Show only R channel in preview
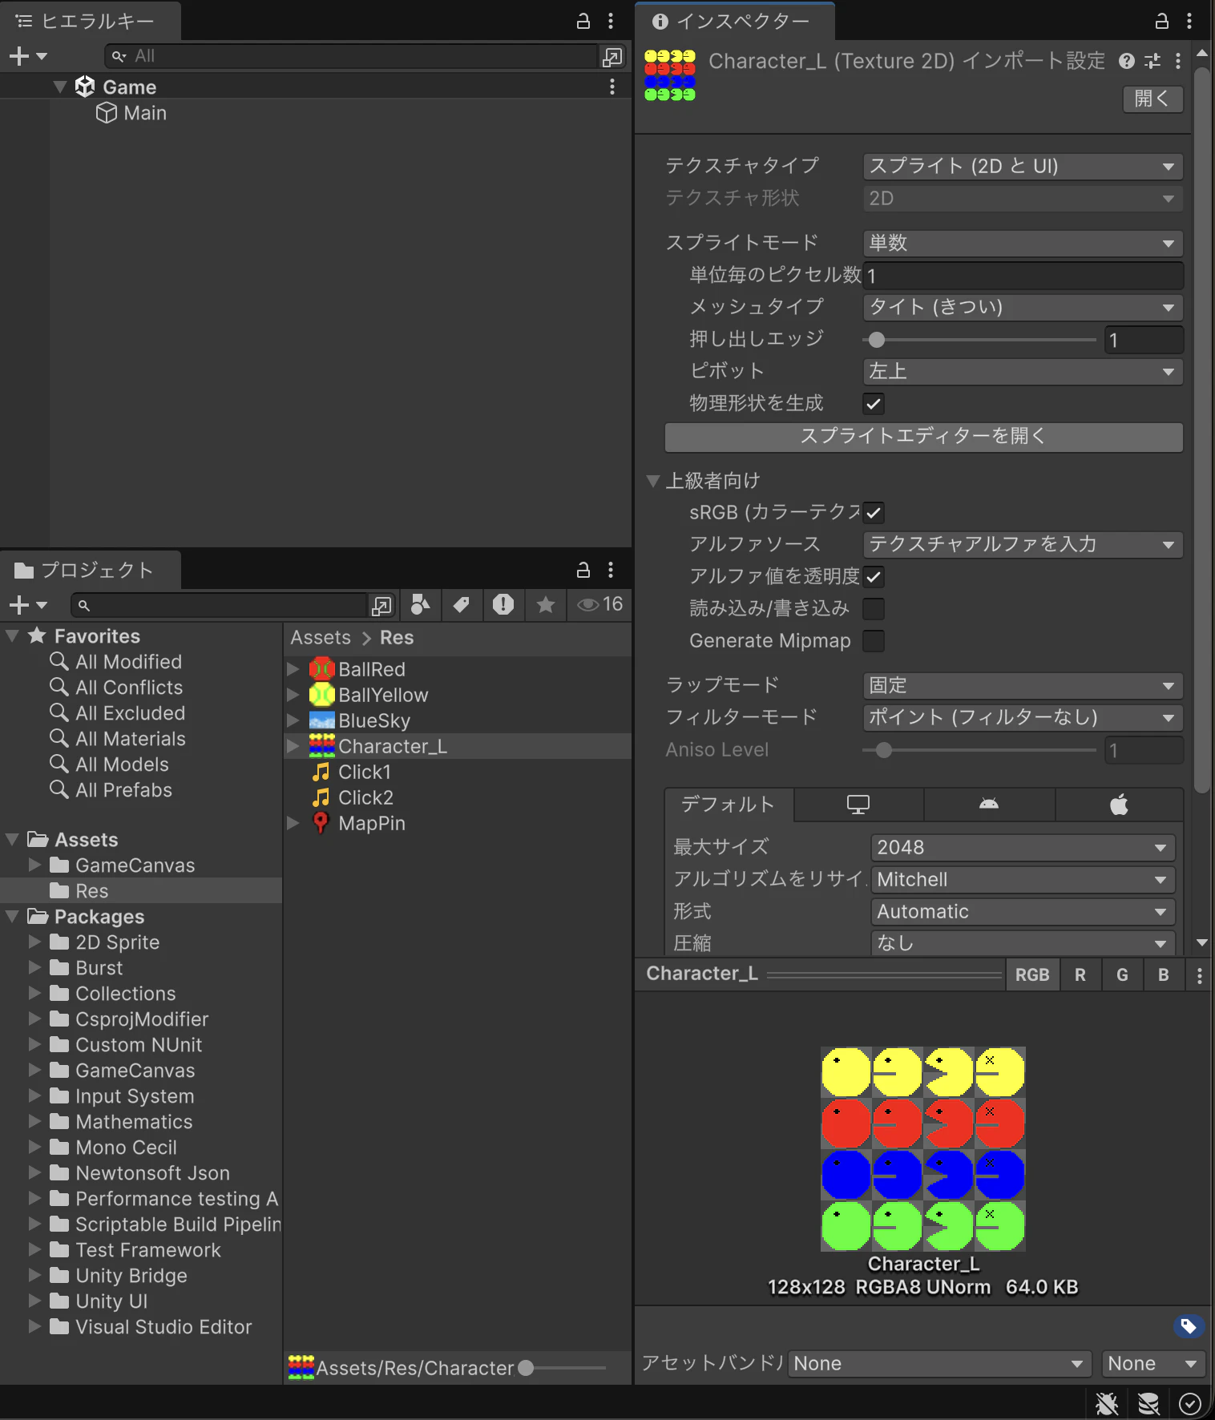Image resolution: width=1215 pixels, height=1420 pixels. [x=1080, y=975]
